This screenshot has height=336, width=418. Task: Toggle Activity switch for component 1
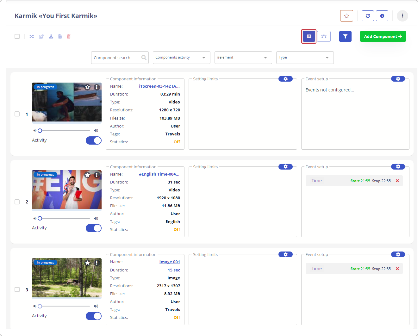[94, 140]
